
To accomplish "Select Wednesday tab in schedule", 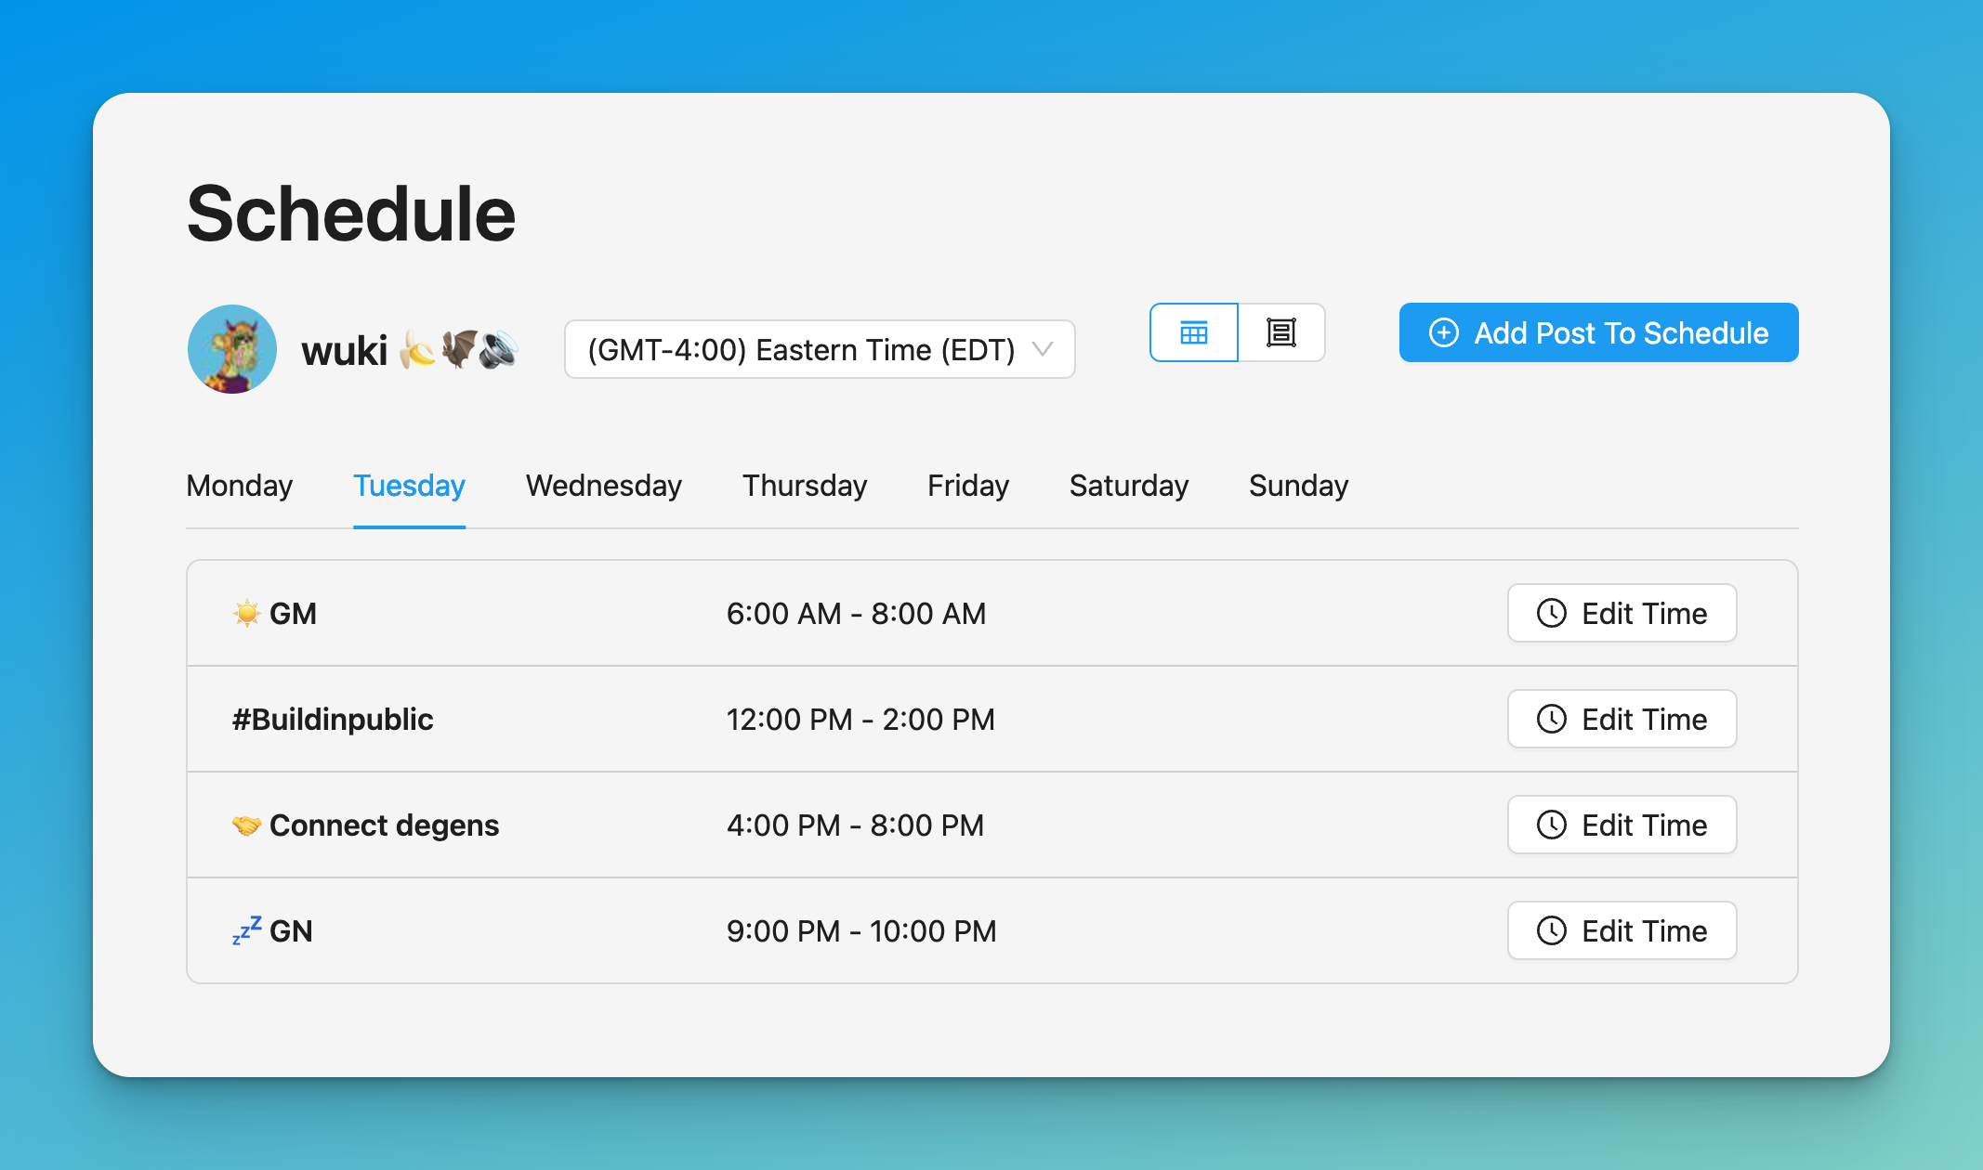I will (x=603, y=485).
